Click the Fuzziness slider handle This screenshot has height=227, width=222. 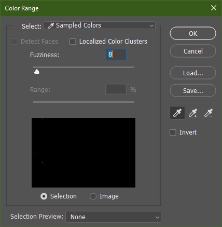[x=37, y=72]
